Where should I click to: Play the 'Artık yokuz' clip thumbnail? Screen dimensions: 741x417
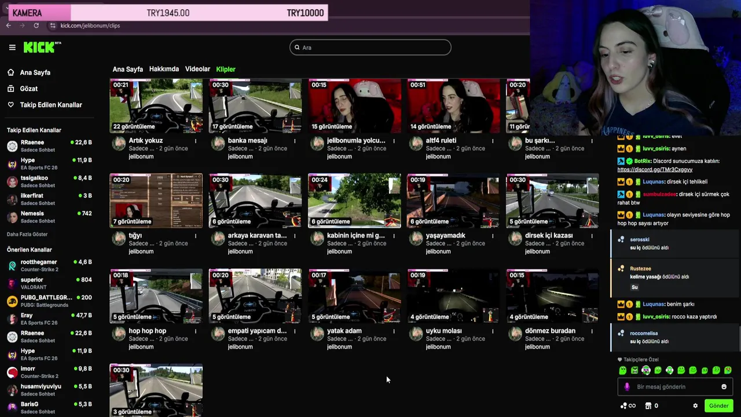click(156, 105)
